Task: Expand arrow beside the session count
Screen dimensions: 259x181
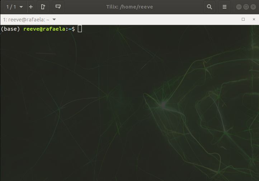Action: tap(21, 7)
